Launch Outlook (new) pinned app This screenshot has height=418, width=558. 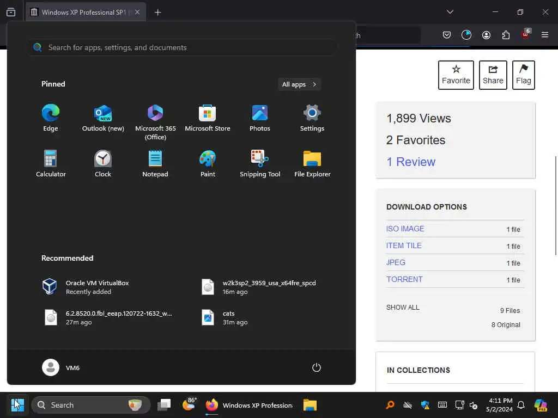(103, 118)
